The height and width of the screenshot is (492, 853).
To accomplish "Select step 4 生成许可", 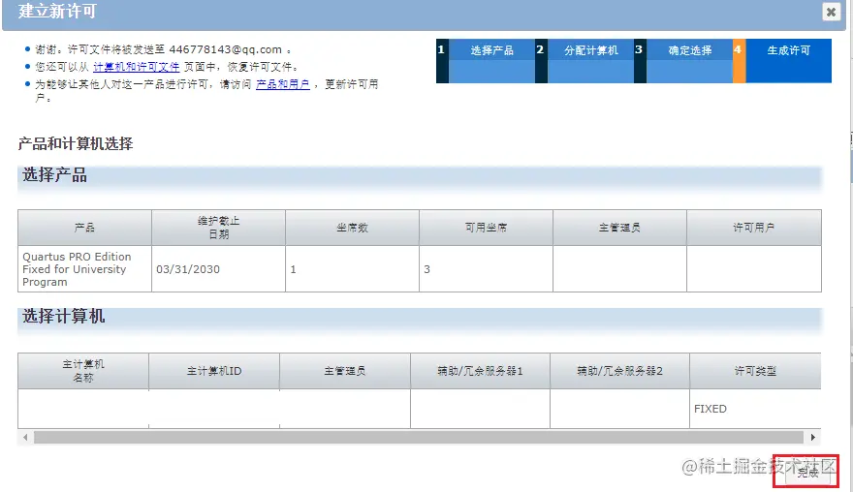I will (x=782, y=60).
